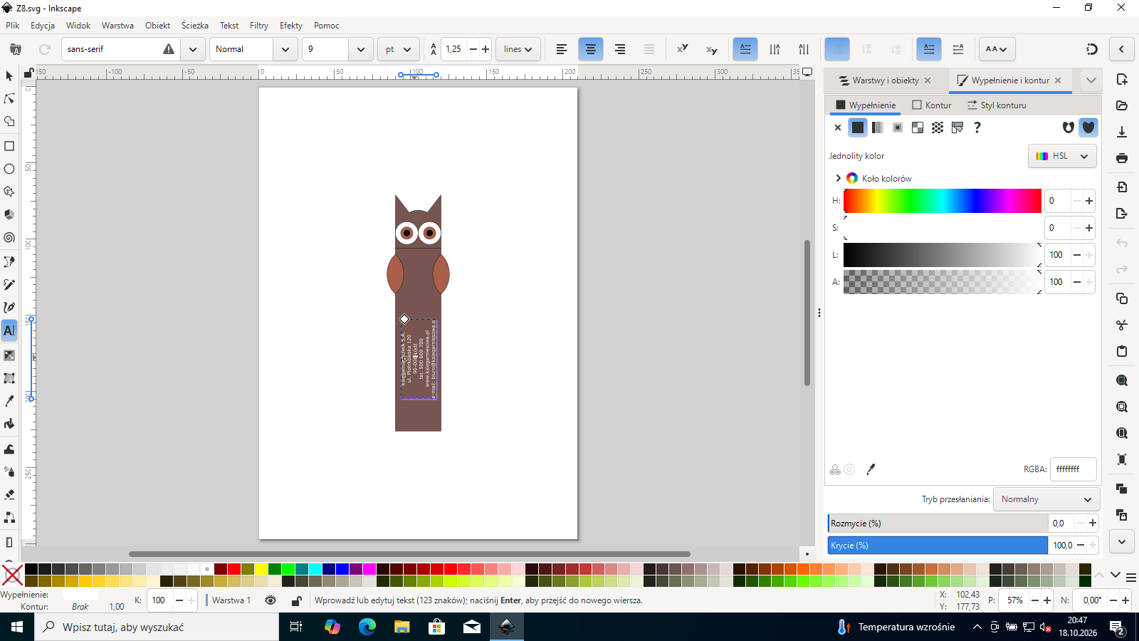This screenshot has width=1139, height=641.
Task: Select the Selector arrow tool
Action: 9,75
